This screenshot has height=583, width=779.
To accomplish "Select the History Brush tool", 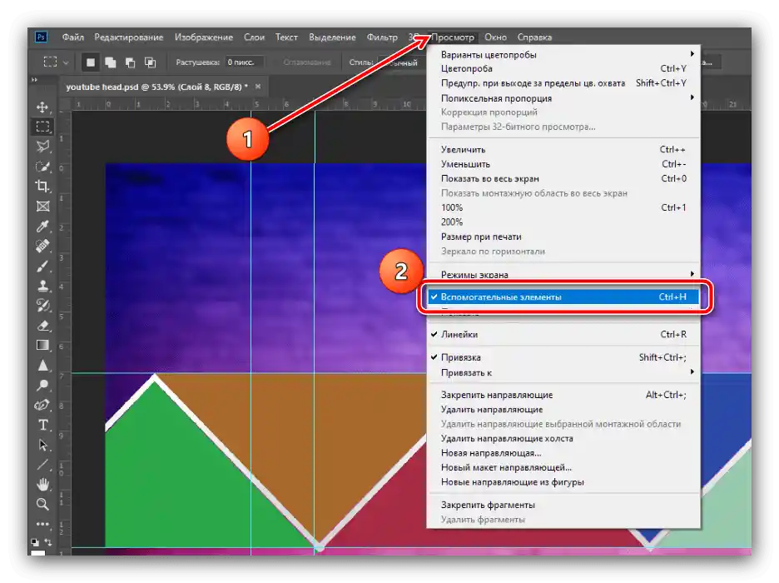I will coord(42,306).
